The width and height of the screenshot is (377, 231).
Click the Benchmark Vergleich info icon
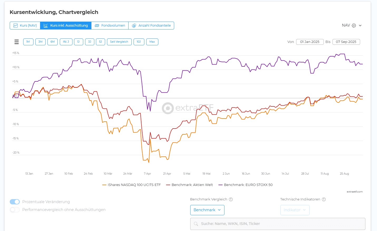pos(231,199)
